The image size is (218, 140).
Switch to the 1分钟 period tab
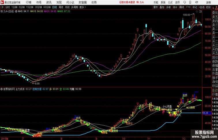click(x=14, y=7)
